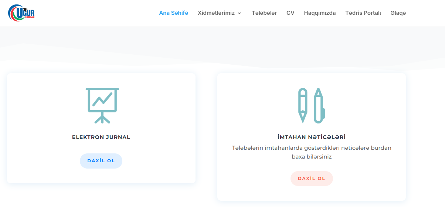The height and width of the screenshot is (207, 445).
Task: Select the ELEKTRON JURNAL heading
Action: tap(101, 137)
